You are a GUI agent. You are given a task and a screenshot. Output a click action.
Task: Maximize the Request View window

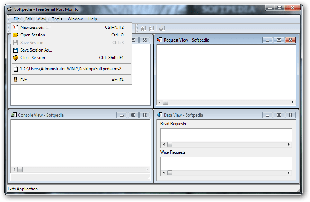tap(279, 40)
